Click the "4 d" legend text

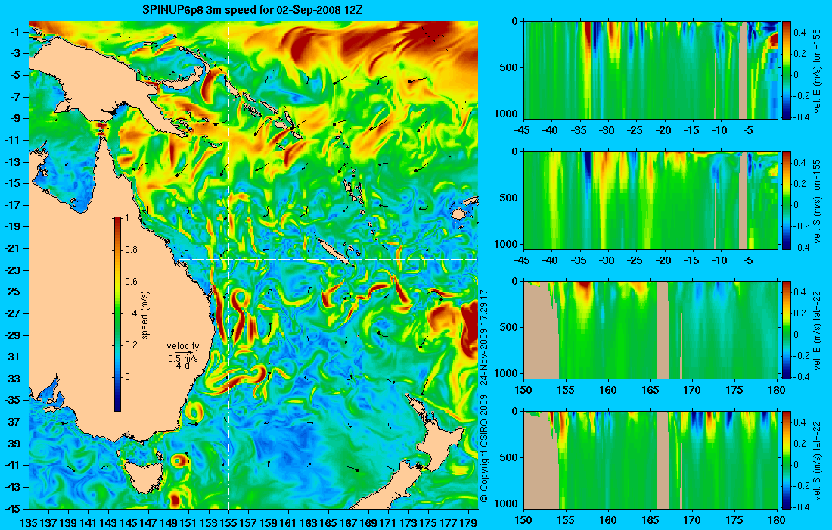(183, 366)
